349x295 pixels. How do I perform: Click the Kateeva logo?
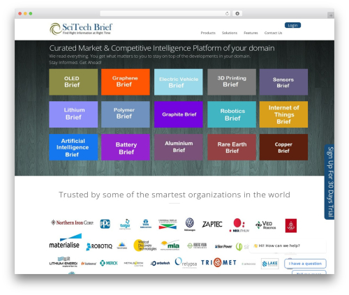(89, 264)
